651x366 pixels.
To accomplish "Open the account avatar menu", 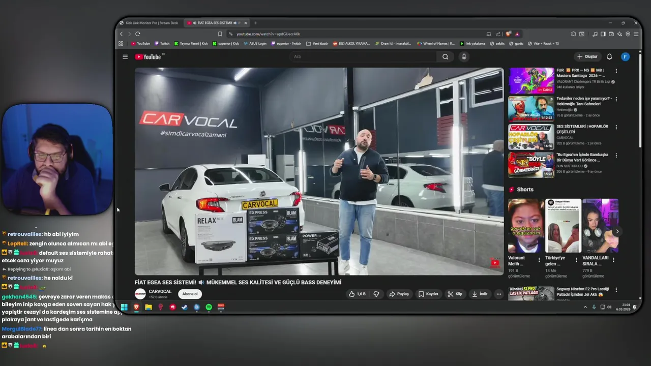I will (626, 56).
